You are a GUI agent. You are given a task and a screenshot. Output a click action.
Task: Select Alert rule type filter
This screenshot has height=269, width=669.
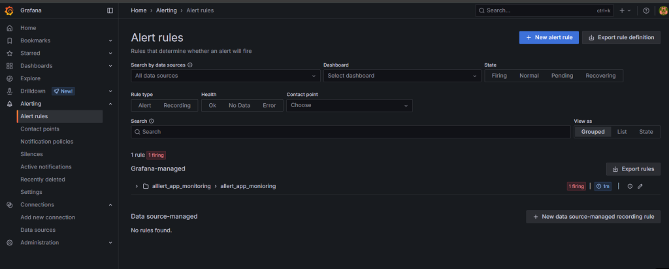point(144,106)
